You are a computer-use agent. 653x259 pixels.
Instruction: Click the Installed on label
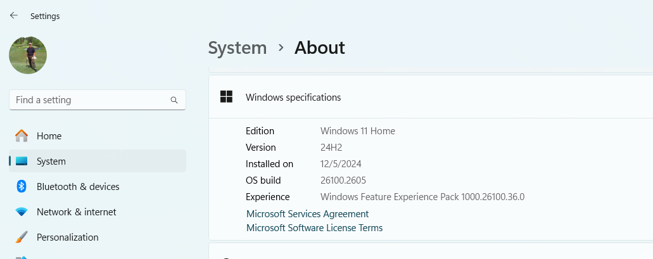pyautogui.click(x=269, y=164)
